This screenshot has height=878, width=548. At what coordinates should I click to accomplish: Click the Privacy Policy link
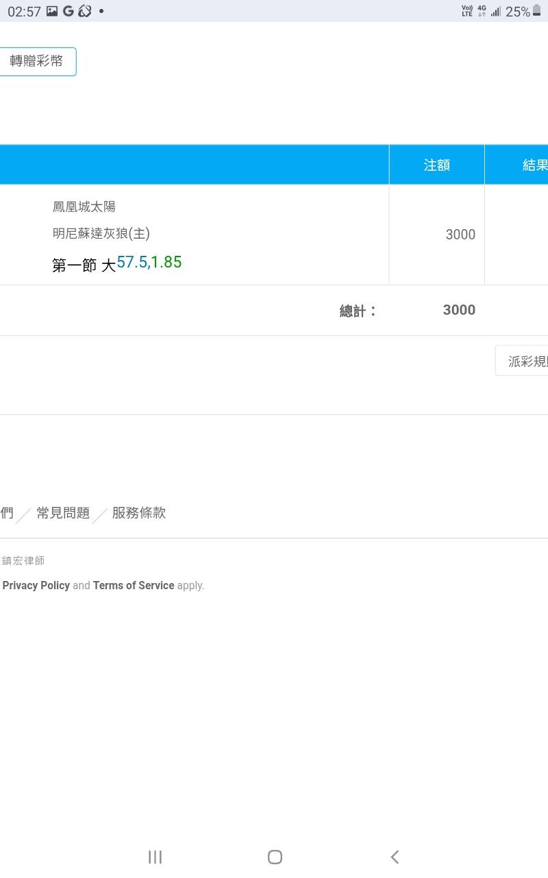click(x=36, y=585)
